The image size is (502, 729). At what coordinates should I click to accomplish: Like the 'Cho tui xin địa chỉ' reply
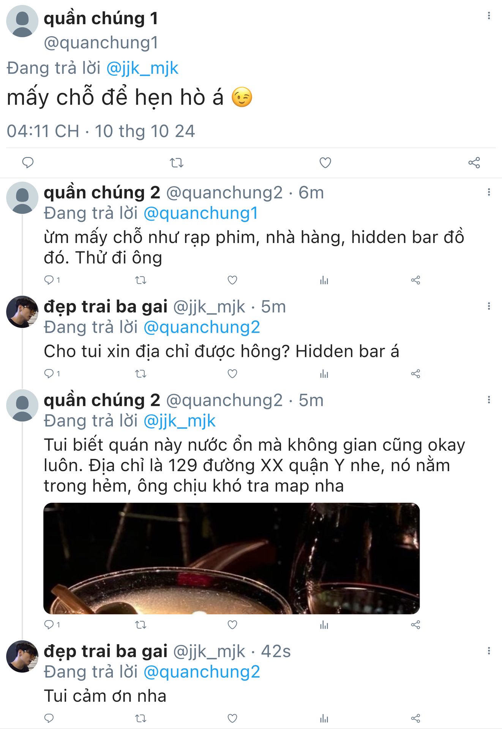click(x=232, y=374)
